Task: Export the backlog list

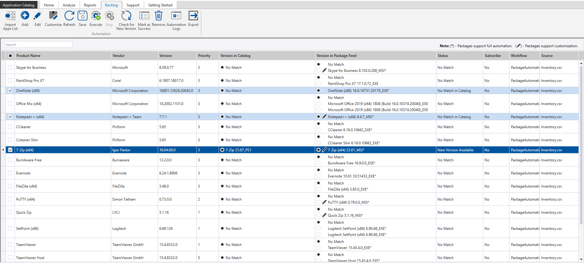Action: (x=193, y=16)
